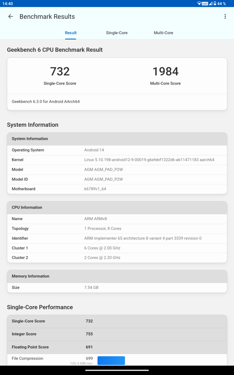Tap the 1984 Multi-Core Score
This screenshot has width=234, height=375.
(165, 72)
